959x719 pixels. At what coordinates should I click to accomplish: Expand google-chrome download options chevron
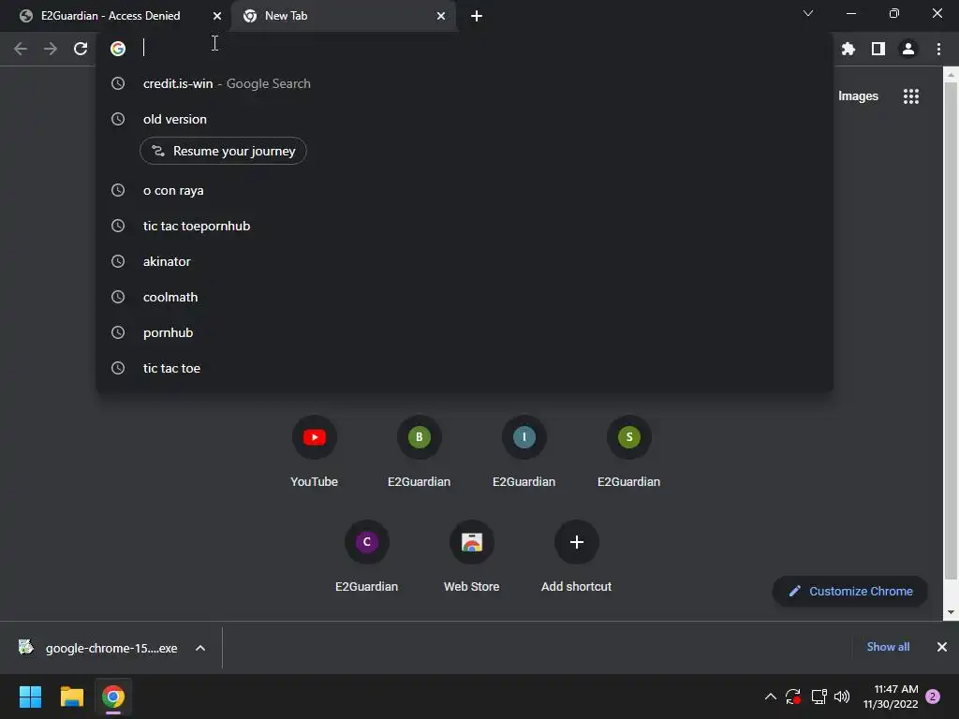[x=200, y=648]
